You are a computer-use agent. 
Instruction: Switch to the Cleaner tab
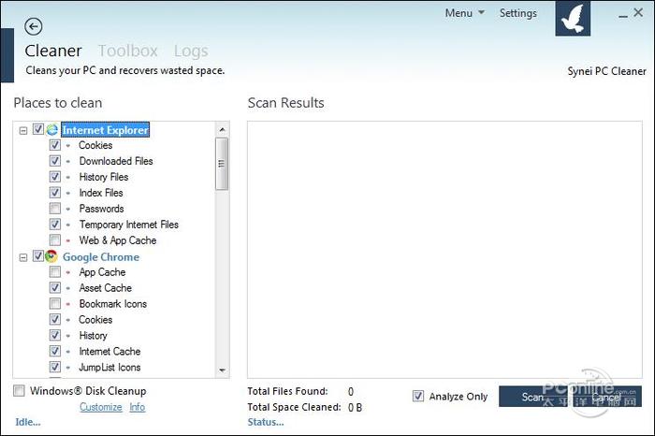click(x=53, y=51)
